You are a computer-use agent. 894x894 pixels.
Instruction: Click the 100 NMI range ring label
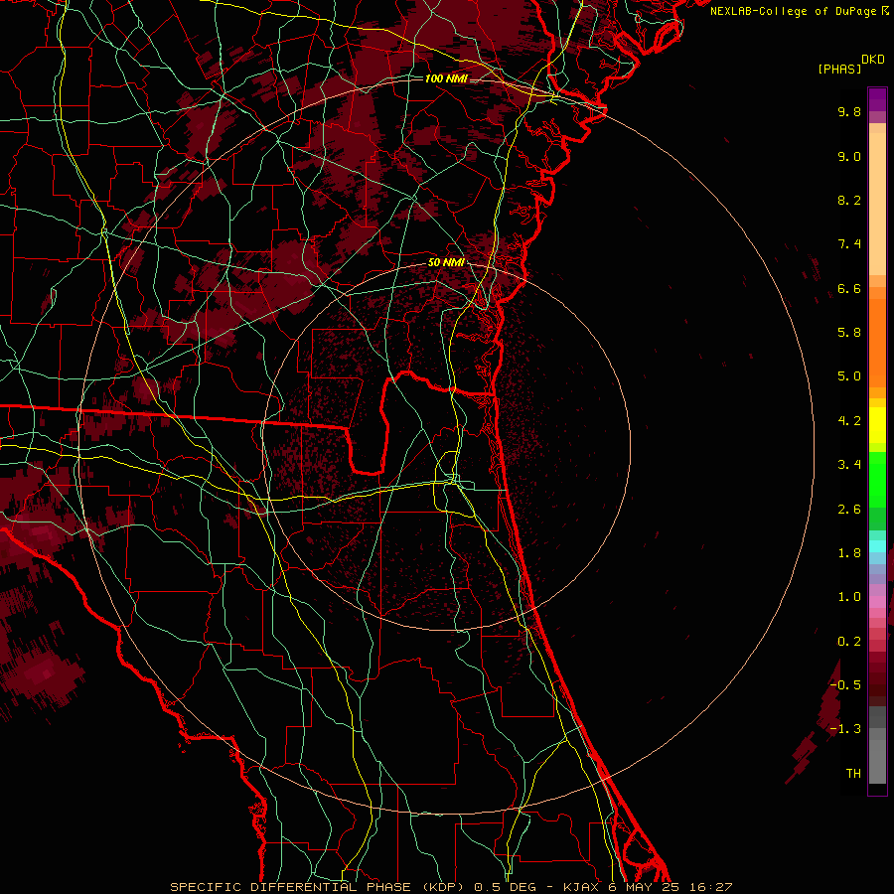(x=446, y=78)
